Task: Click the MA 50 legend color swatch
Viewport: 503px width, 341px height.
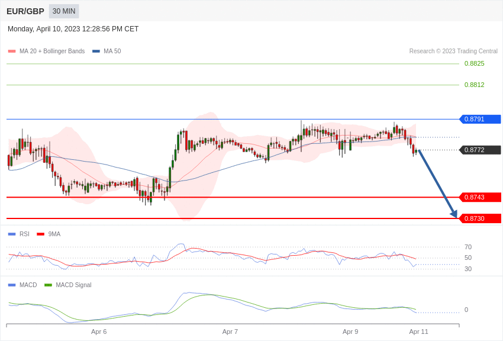Action: click(x=96, y=51)
